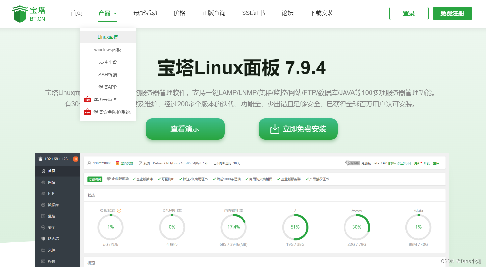Image resolution: width=486 pixels, height=267 pixels.
Task: Open the 正版查询 nav item
Action: (214, 13)
